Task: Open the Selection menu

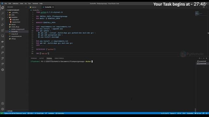Action: pyautogui.click(x=15, y=4)
